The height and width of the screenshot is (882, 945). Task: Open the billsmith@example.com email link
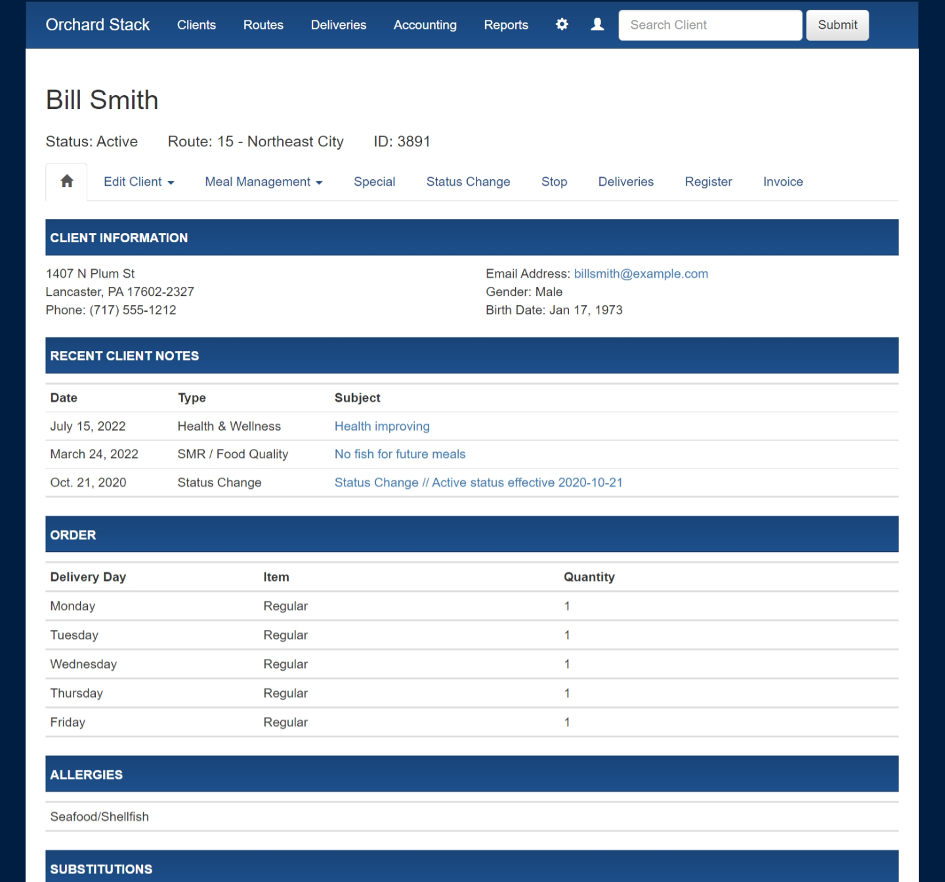[641, 274]
